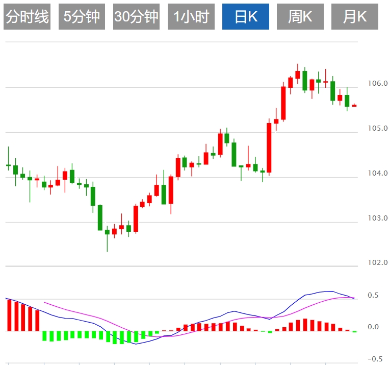Click the MACD -0.5 axis label
This screenshot has width=389, height=365.
[x=375, y=359]
